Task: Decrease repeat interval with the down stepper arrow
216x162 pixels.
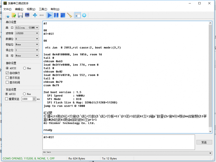Action: (34, 100)
